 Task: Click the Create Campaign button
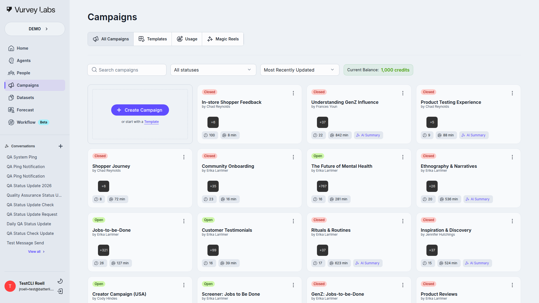click(x=140, y=110)
